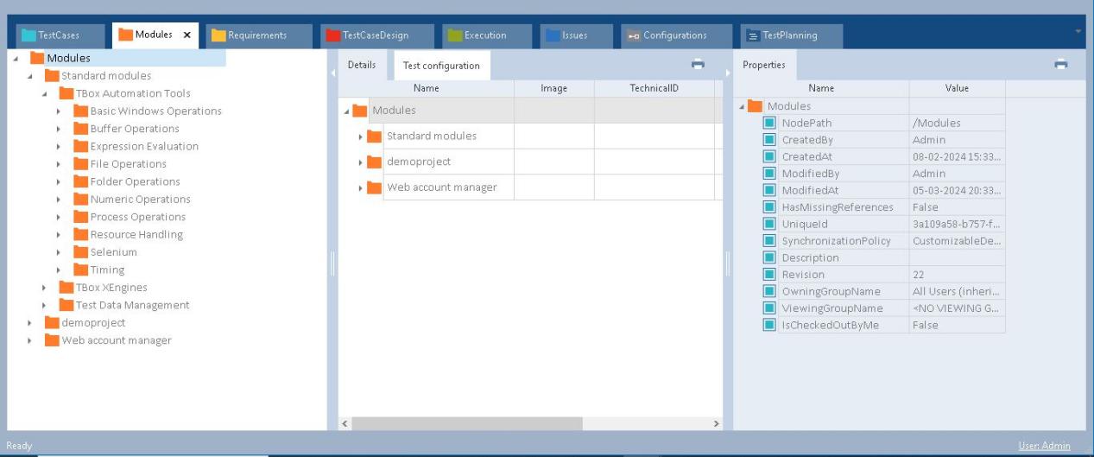1094x457 pixels.
Task: Expand the demoproject node in the left tree
Action: click(30, 323)
